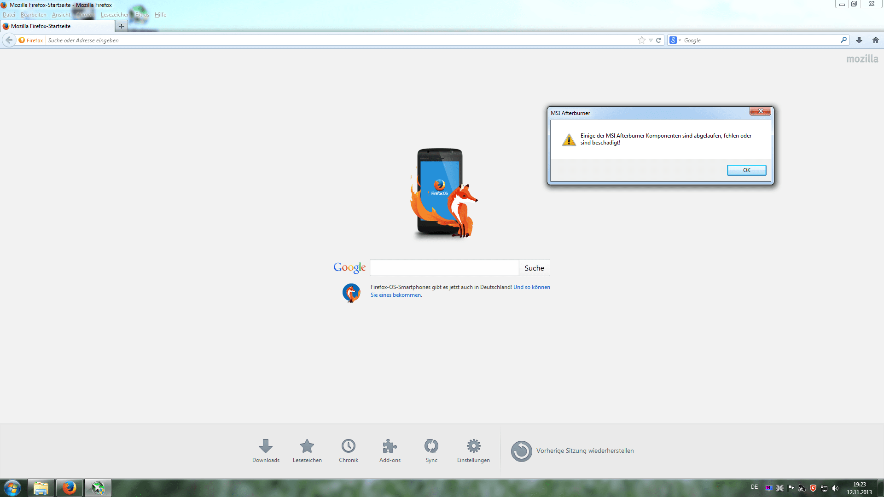
Task: Open a new tab with plus button
Action: [122, 26]
